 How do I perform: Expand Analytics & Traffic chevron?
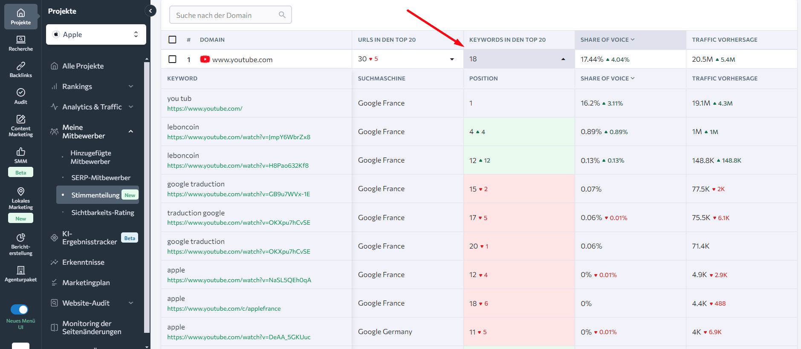pyautogui.click(x=131, y=107)
